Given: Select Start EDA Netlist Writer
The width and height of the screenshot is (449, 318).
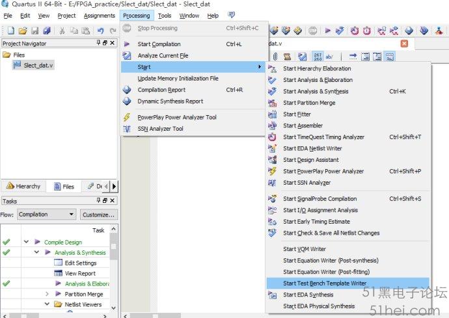Looking at the screenshot, I should coord(348,148).
